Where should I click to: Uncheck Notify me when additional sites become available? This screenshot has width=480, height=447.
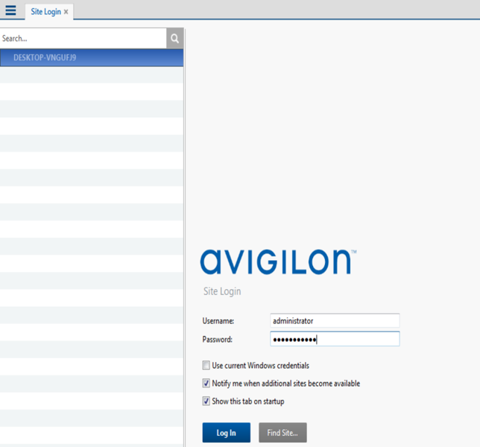206,383
